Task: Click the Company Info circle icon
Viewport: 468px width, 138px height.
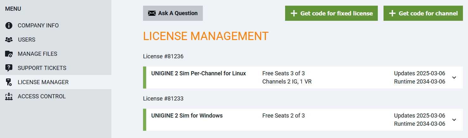Action: pos(9,26)
